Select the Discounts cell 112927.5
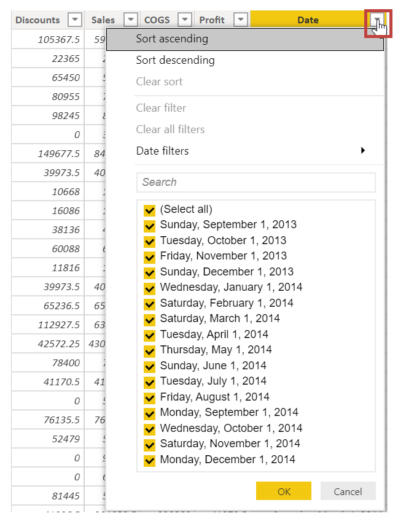Viewport: 398px width, 519px height. coord(48,325)
